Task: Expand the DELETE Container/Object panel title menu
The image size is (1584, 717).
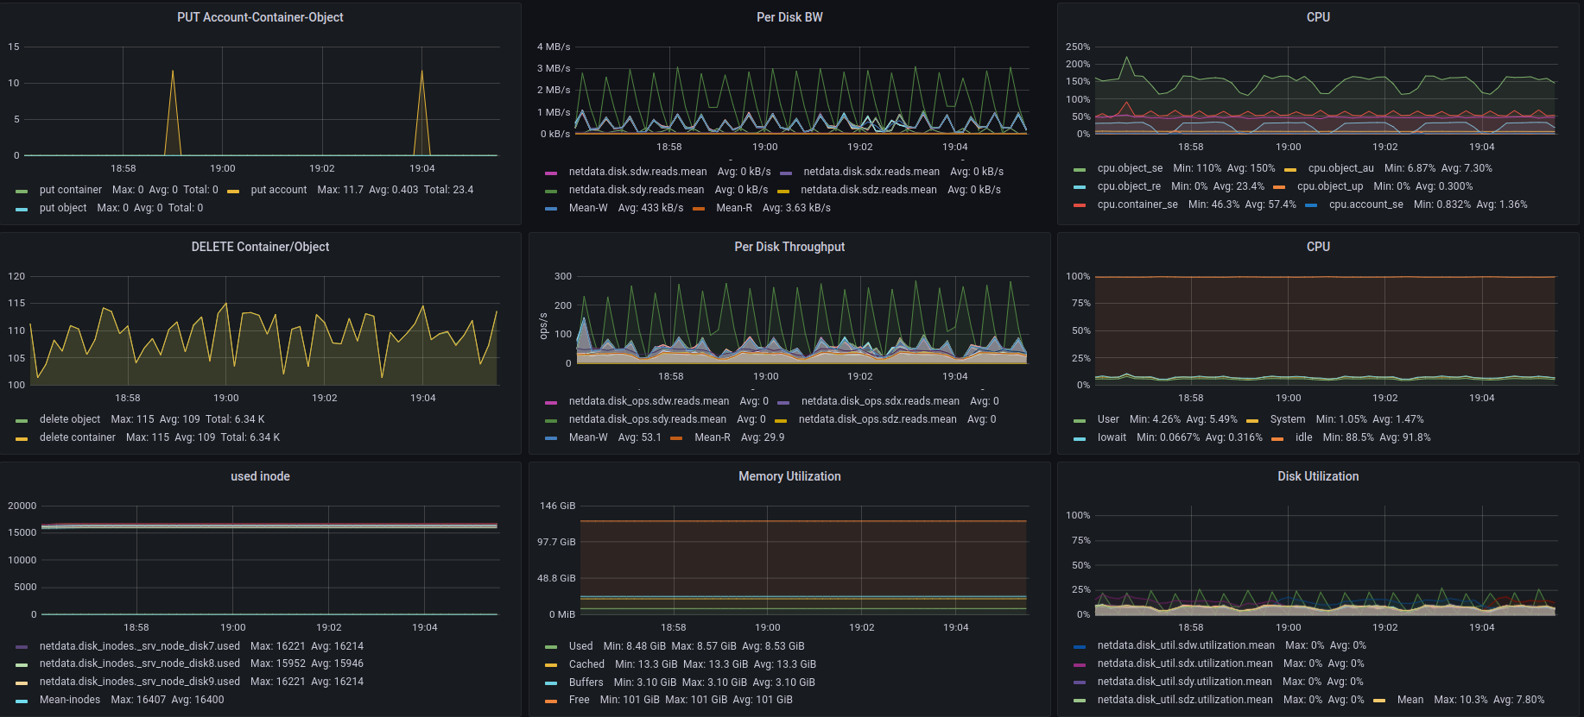Action: pyautogui.click(x=260, y=247)
